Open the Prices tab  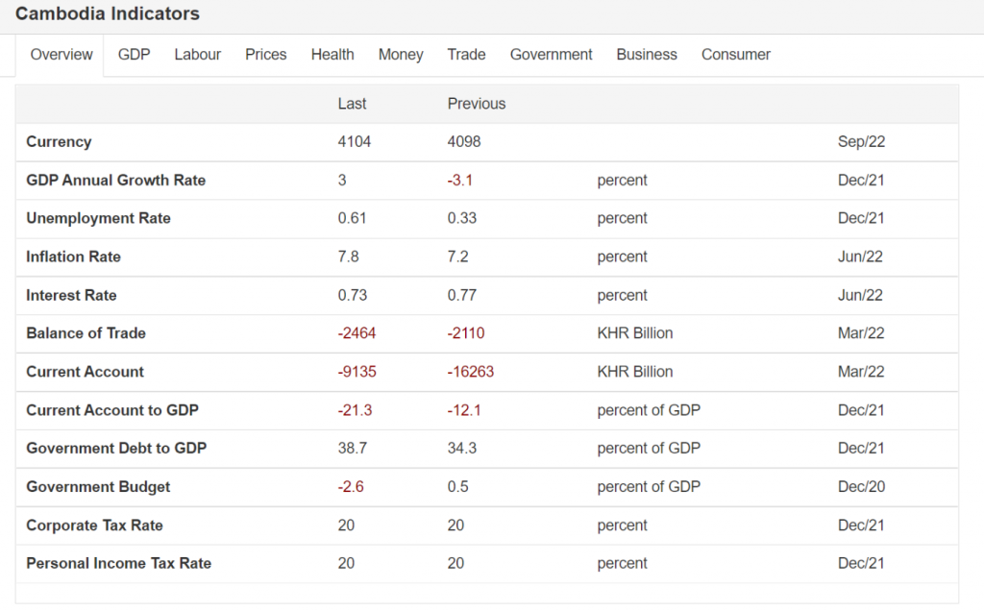coord(265,55)
